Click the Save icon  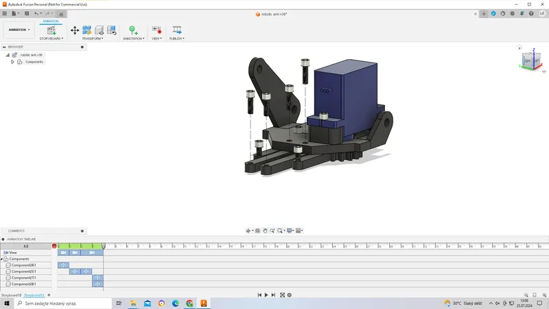27,14
